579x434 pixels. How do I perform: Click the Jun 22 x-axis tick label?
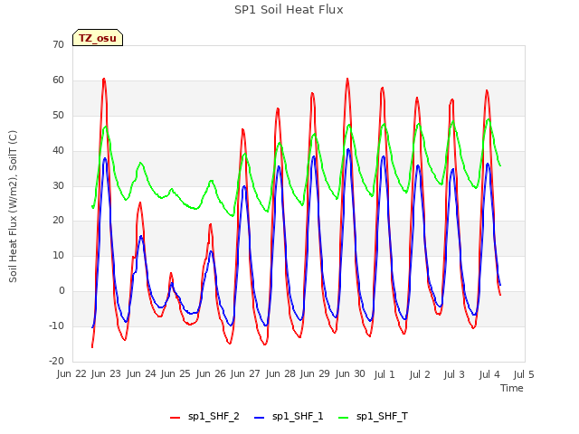point(71,373)
